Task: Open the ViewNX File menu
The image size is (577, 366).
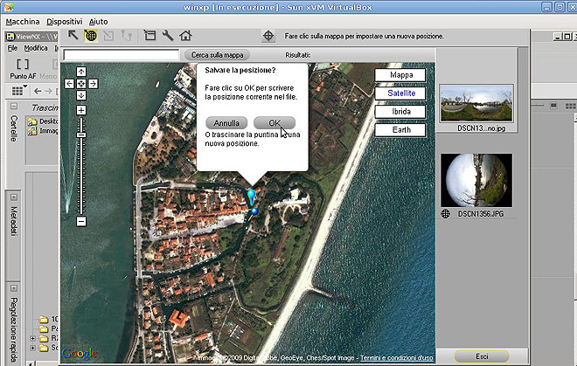Action: coord(12,48)
